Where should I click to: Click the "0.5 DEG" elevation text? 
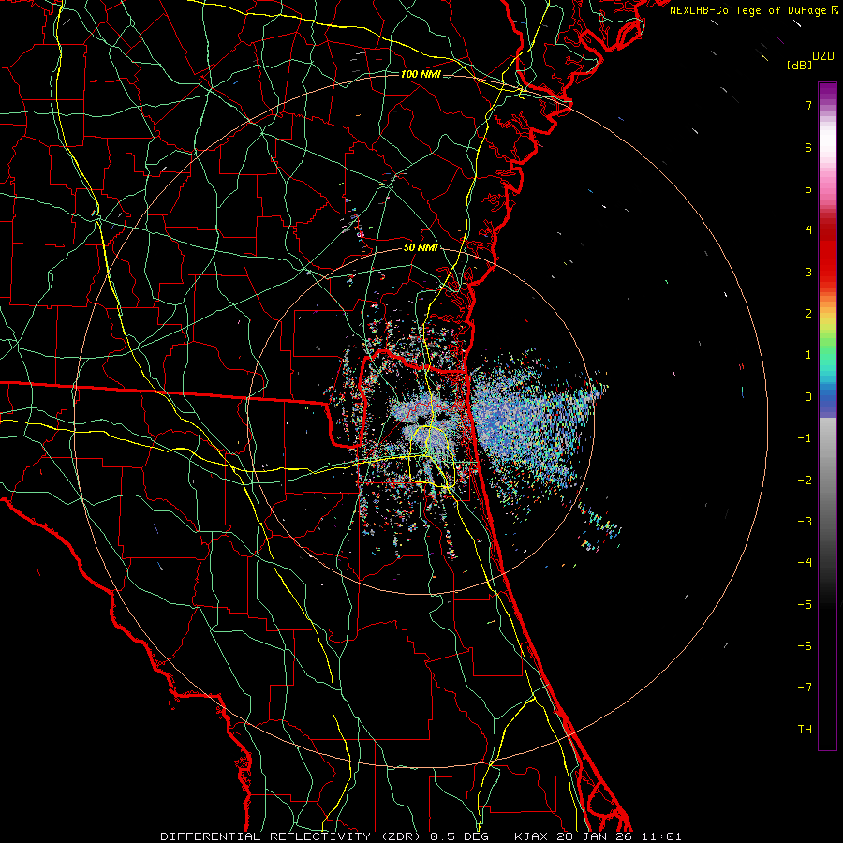462,836
